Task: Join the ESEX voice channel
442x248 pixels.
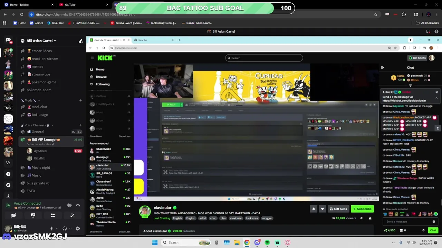Action: (x=51, y=191)
